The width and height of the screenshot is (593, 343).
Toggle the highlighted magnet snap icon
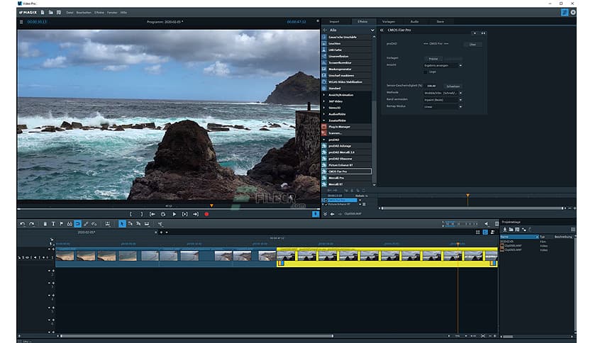click(x=77, y=224)
